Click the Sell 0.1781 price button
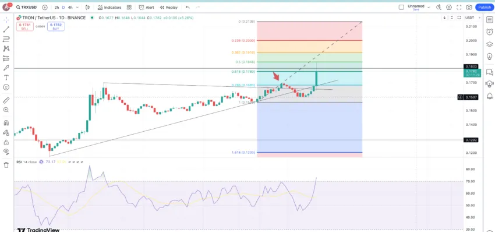Viewport: 495px width, 232px height. point(24,27)
